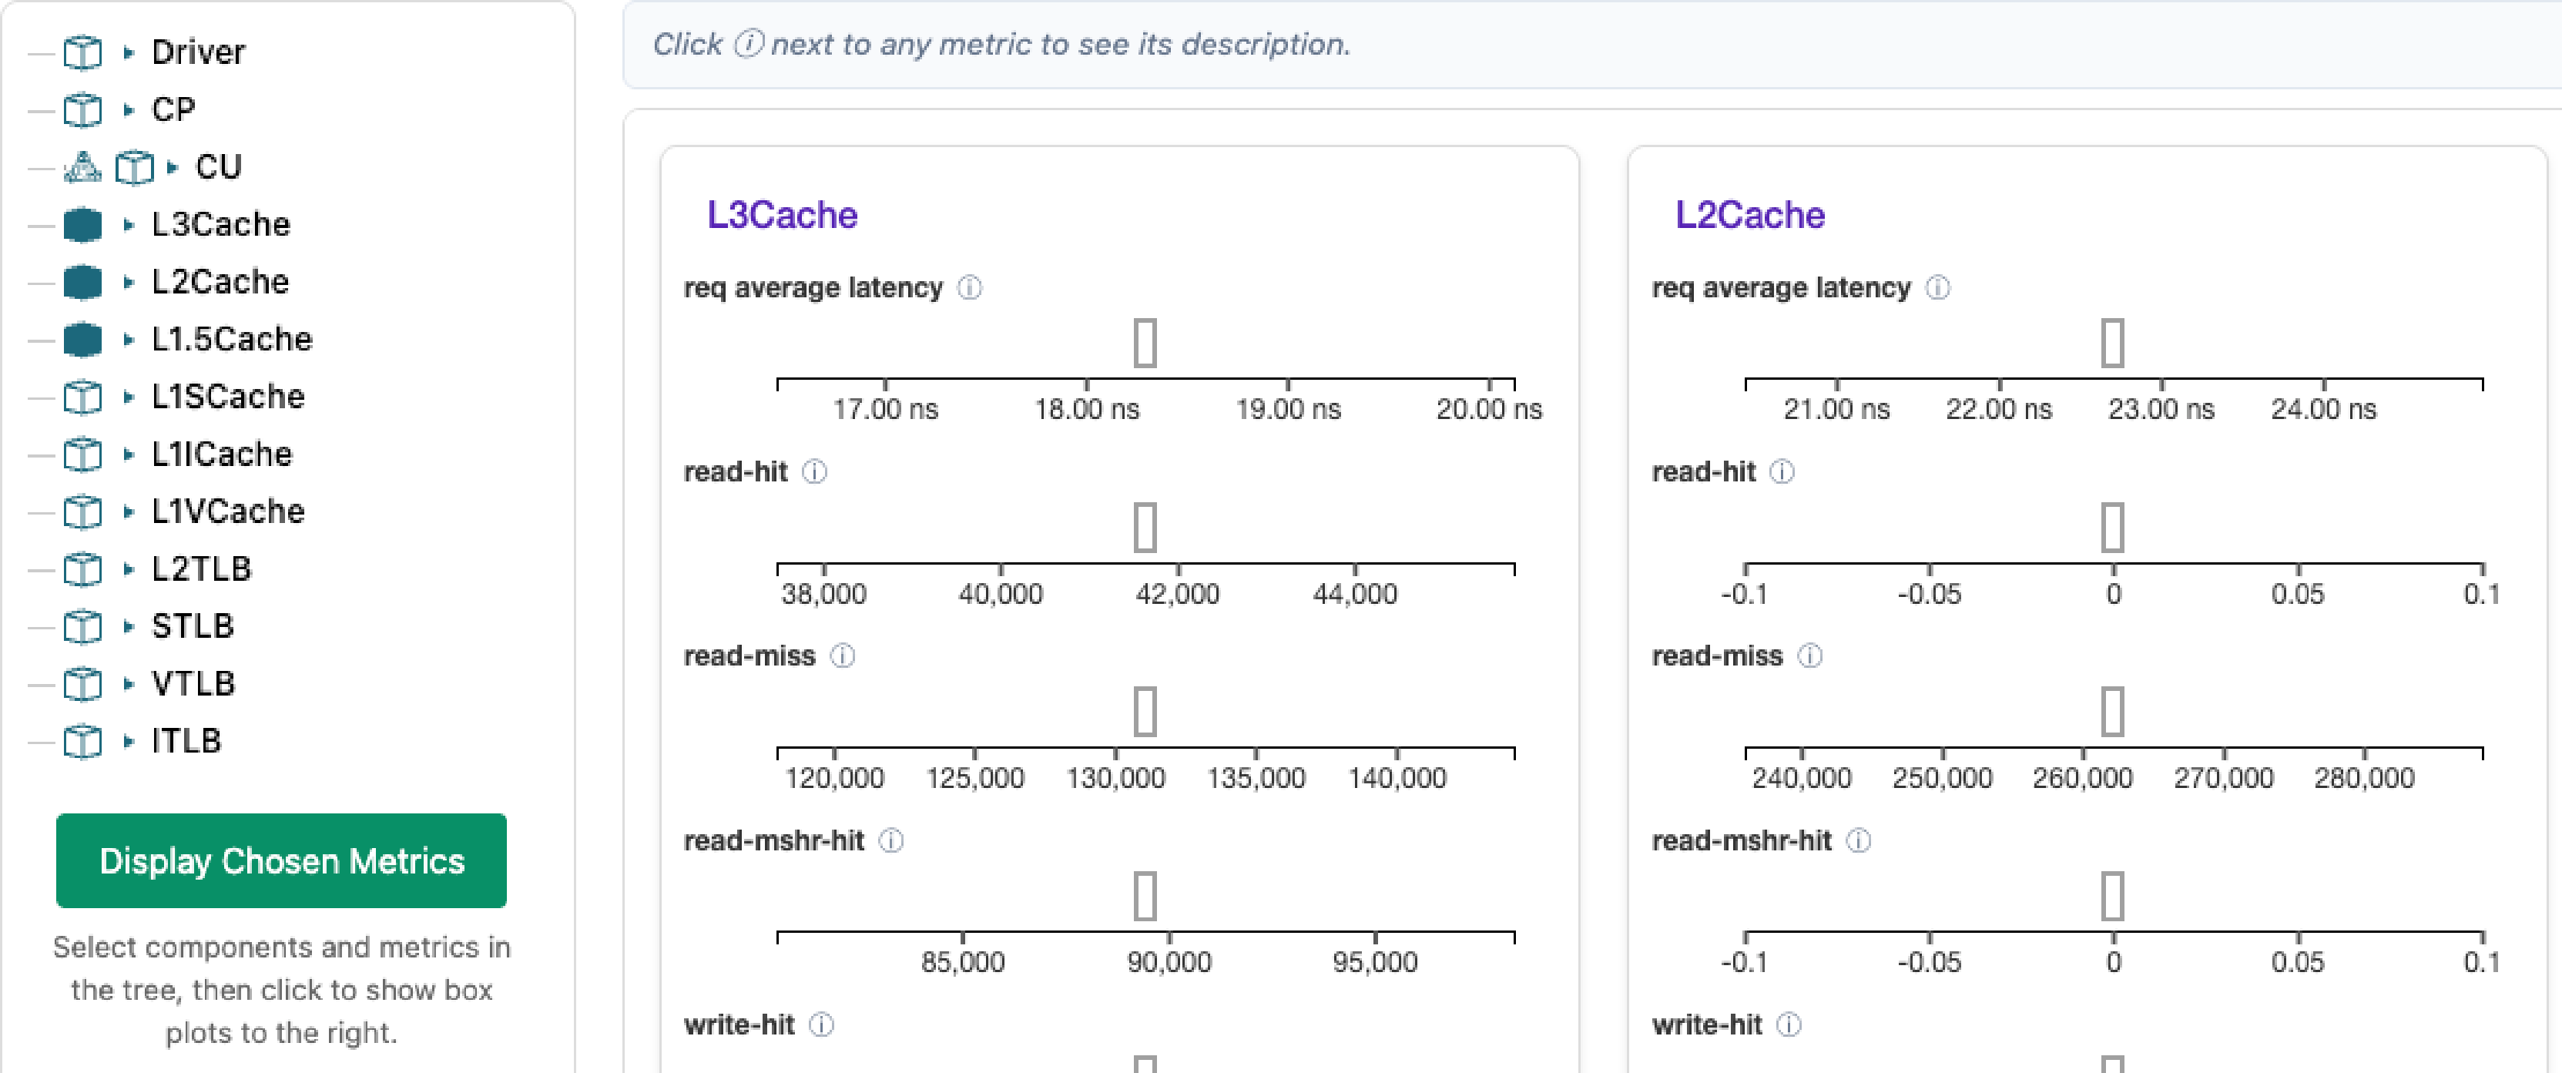Expand the CP tree node
Screen dimensions: 2562x1073
click(129, 109)
